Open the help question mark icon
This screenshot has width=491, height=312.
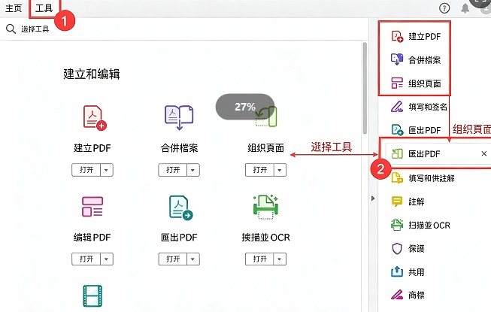(444, 8)
